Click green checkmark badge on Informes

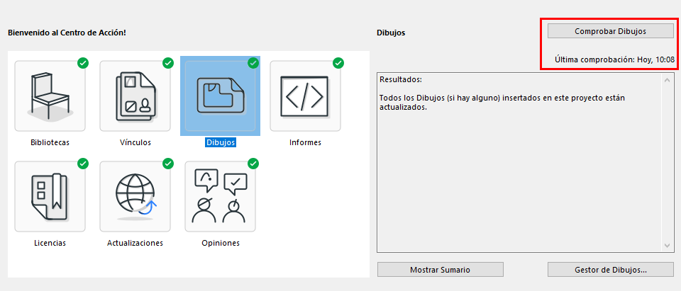pos(338,63)
